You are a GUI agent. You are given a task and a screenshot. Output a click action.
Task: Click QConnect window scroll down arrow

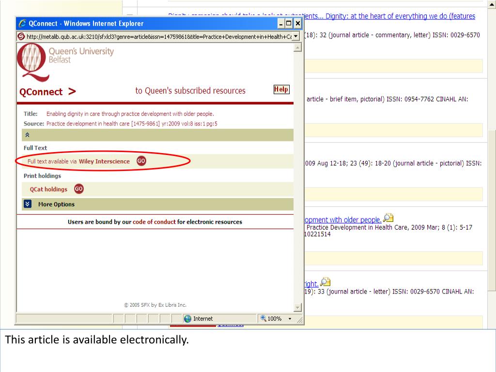pyautogui.click(x=298, y=307)
